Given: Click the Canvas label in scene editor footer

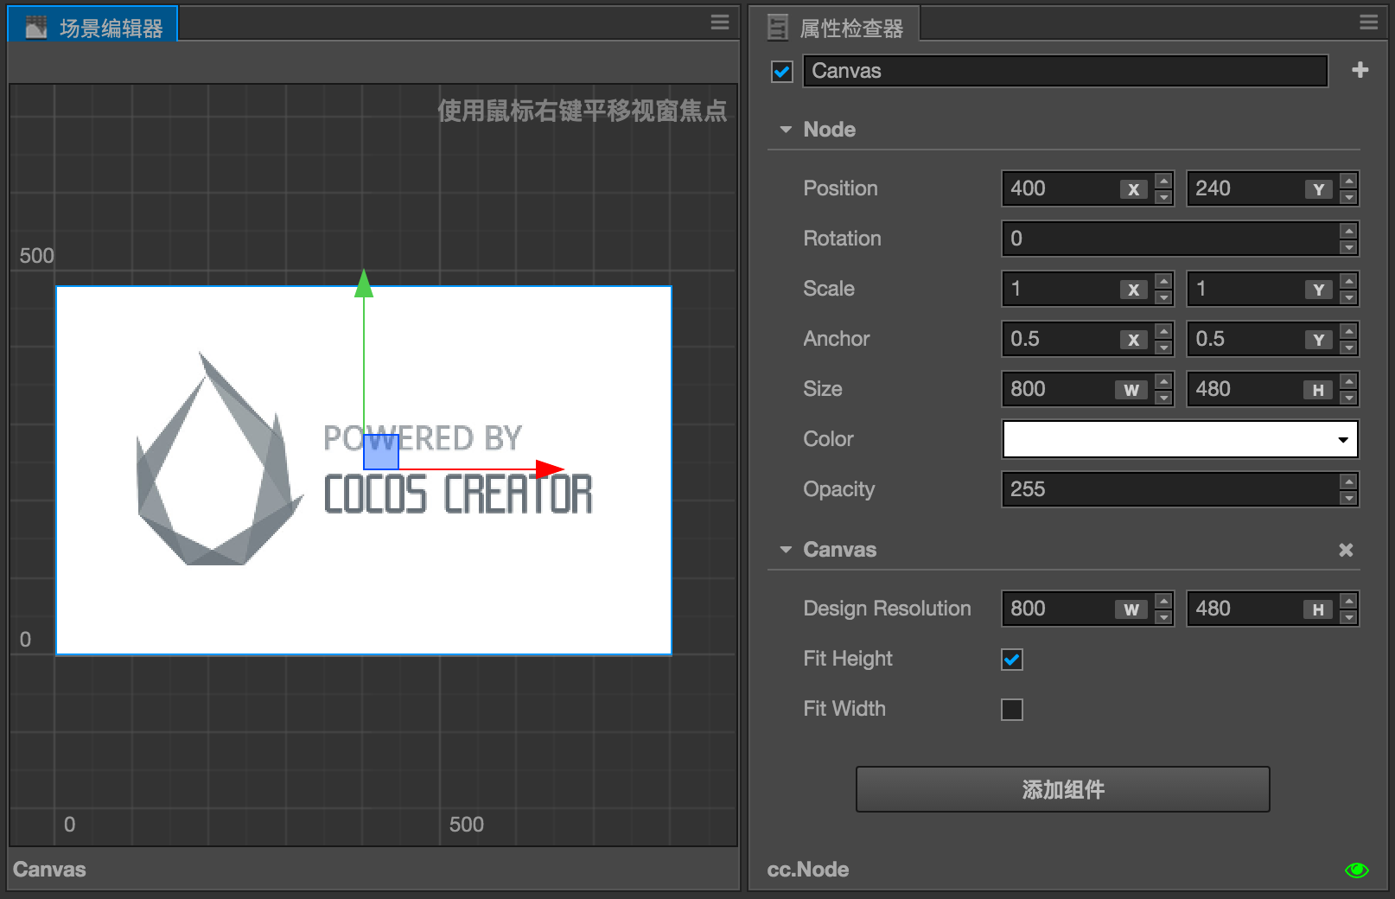Looking at the screenshot, I should click(49, 870).
